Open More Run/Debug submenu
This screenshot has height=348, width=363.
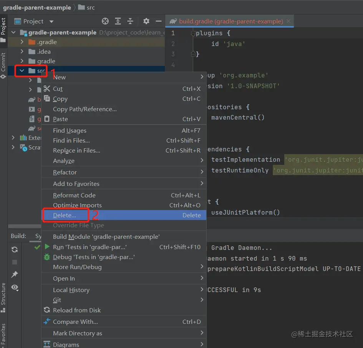(124, 267)
